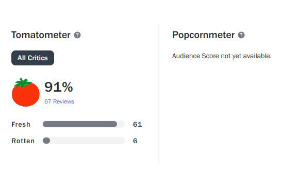Click the Rotten count number 6
Image resolution: width=298 pixels, height=190 pixels.
pos(135,141)
